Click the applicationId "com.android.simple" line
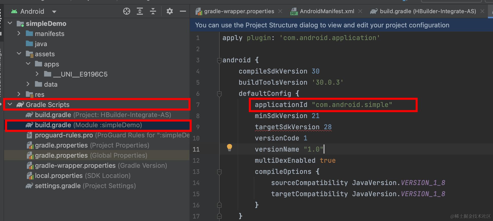The width and height of the screenshot is (493, 221). 324,105
